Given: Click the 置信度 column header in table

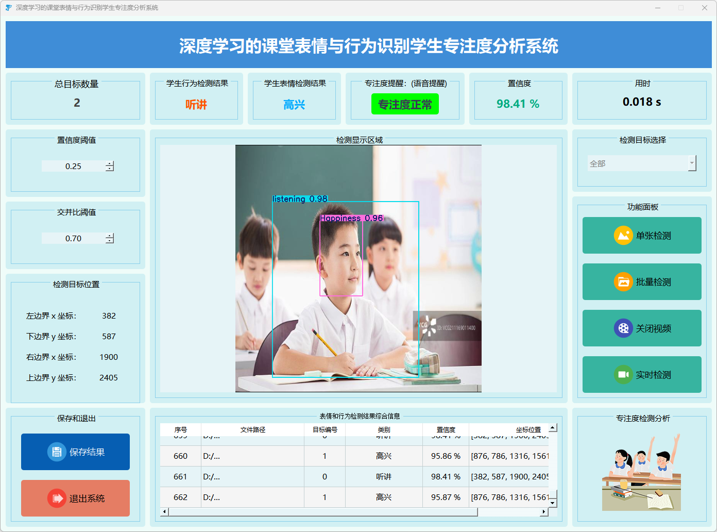Looking at the screenshot, I should pyautogui.click(x=446, y=429).
